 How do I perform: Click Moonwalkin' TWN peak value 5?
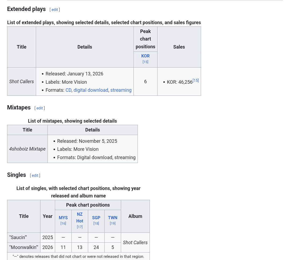tap(113, 247)
